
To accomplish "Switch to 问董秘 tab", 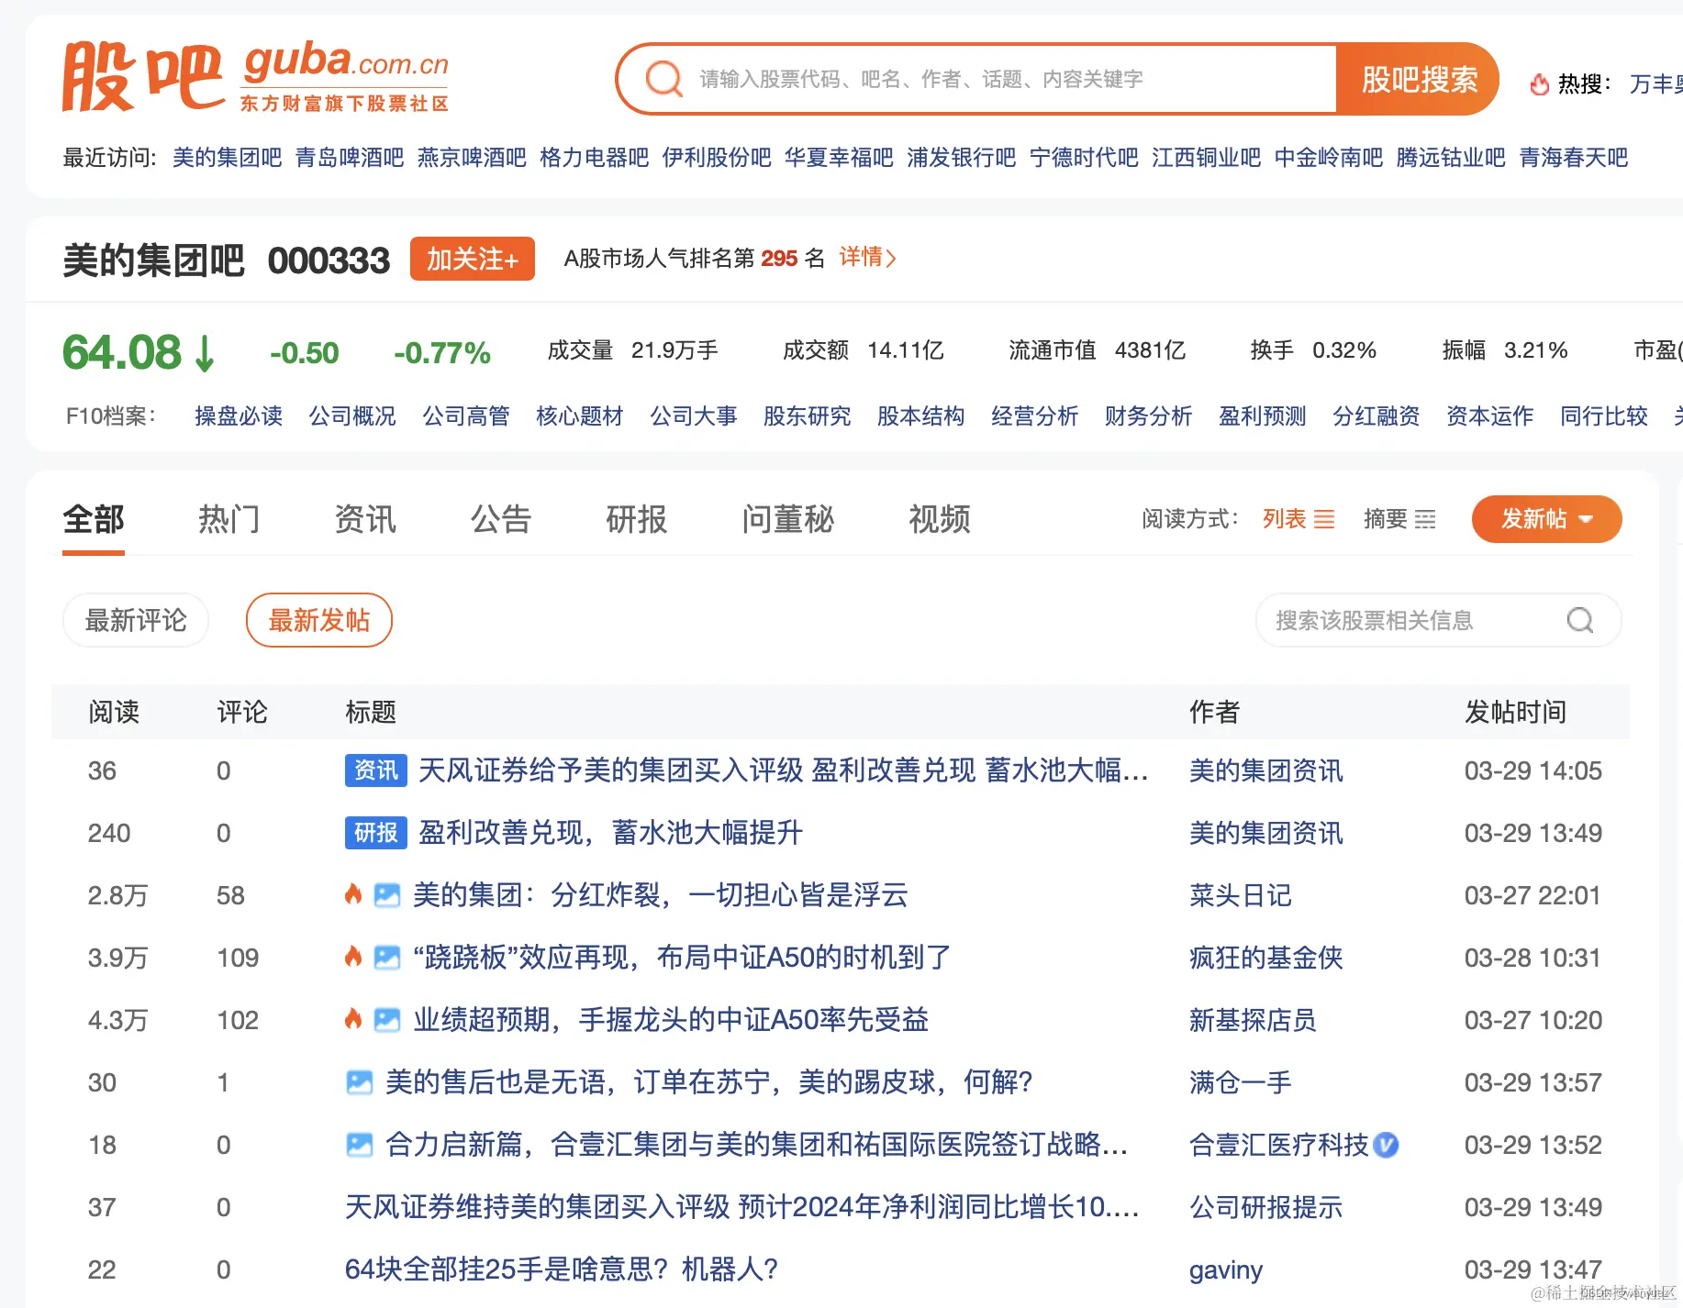I will (788, 519).
